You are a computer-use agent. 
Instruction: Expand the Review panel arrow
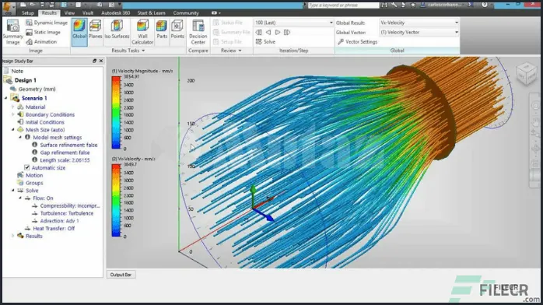240,51
